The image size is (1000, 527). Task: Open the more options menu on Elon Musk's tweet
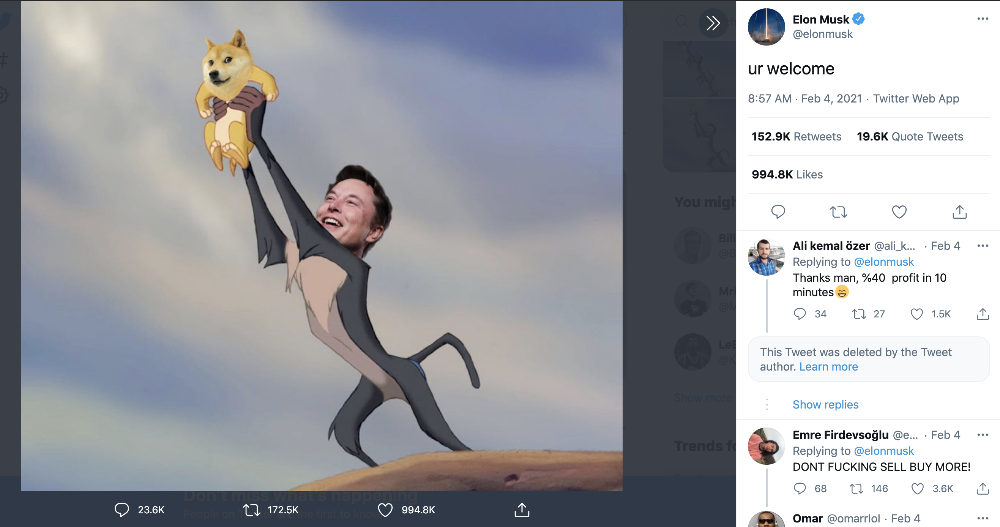coord(983,19)
